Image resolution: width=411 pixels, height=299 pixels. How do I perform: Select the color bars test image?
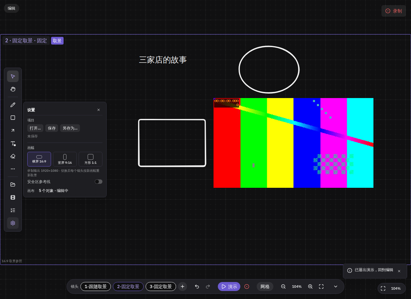[293, 143]
